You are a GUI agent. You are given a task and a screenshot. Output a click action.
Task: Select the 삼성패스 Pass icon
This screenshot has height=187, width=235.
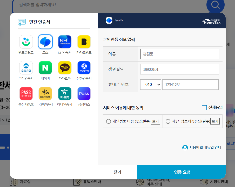[x=84, y=94]
